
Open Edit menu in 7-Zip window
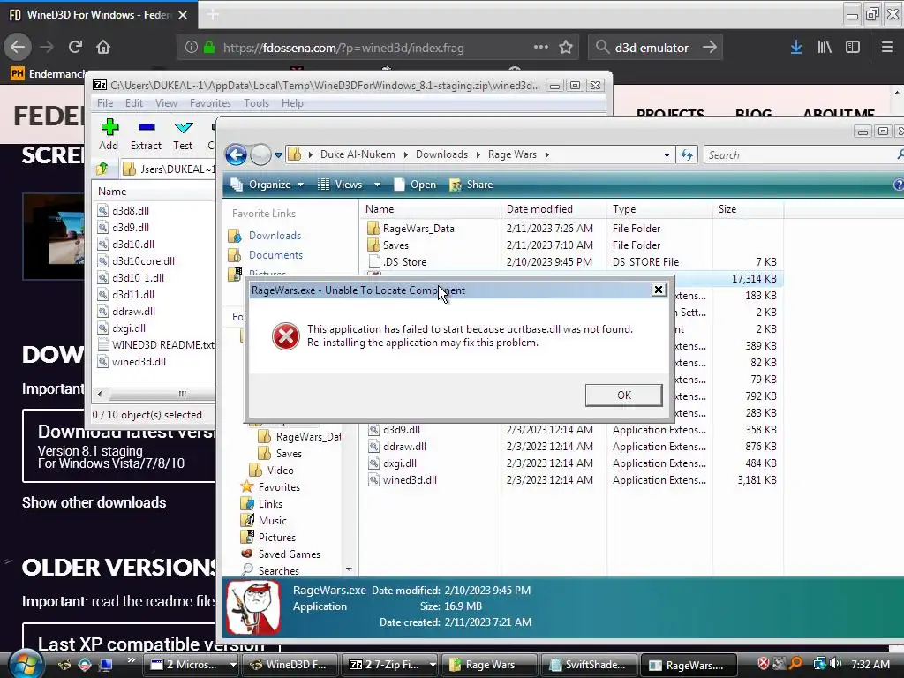(x=134, y=103)
